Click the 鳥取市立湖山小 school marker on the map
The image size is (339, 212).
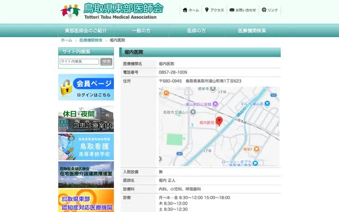coord(193,112)
